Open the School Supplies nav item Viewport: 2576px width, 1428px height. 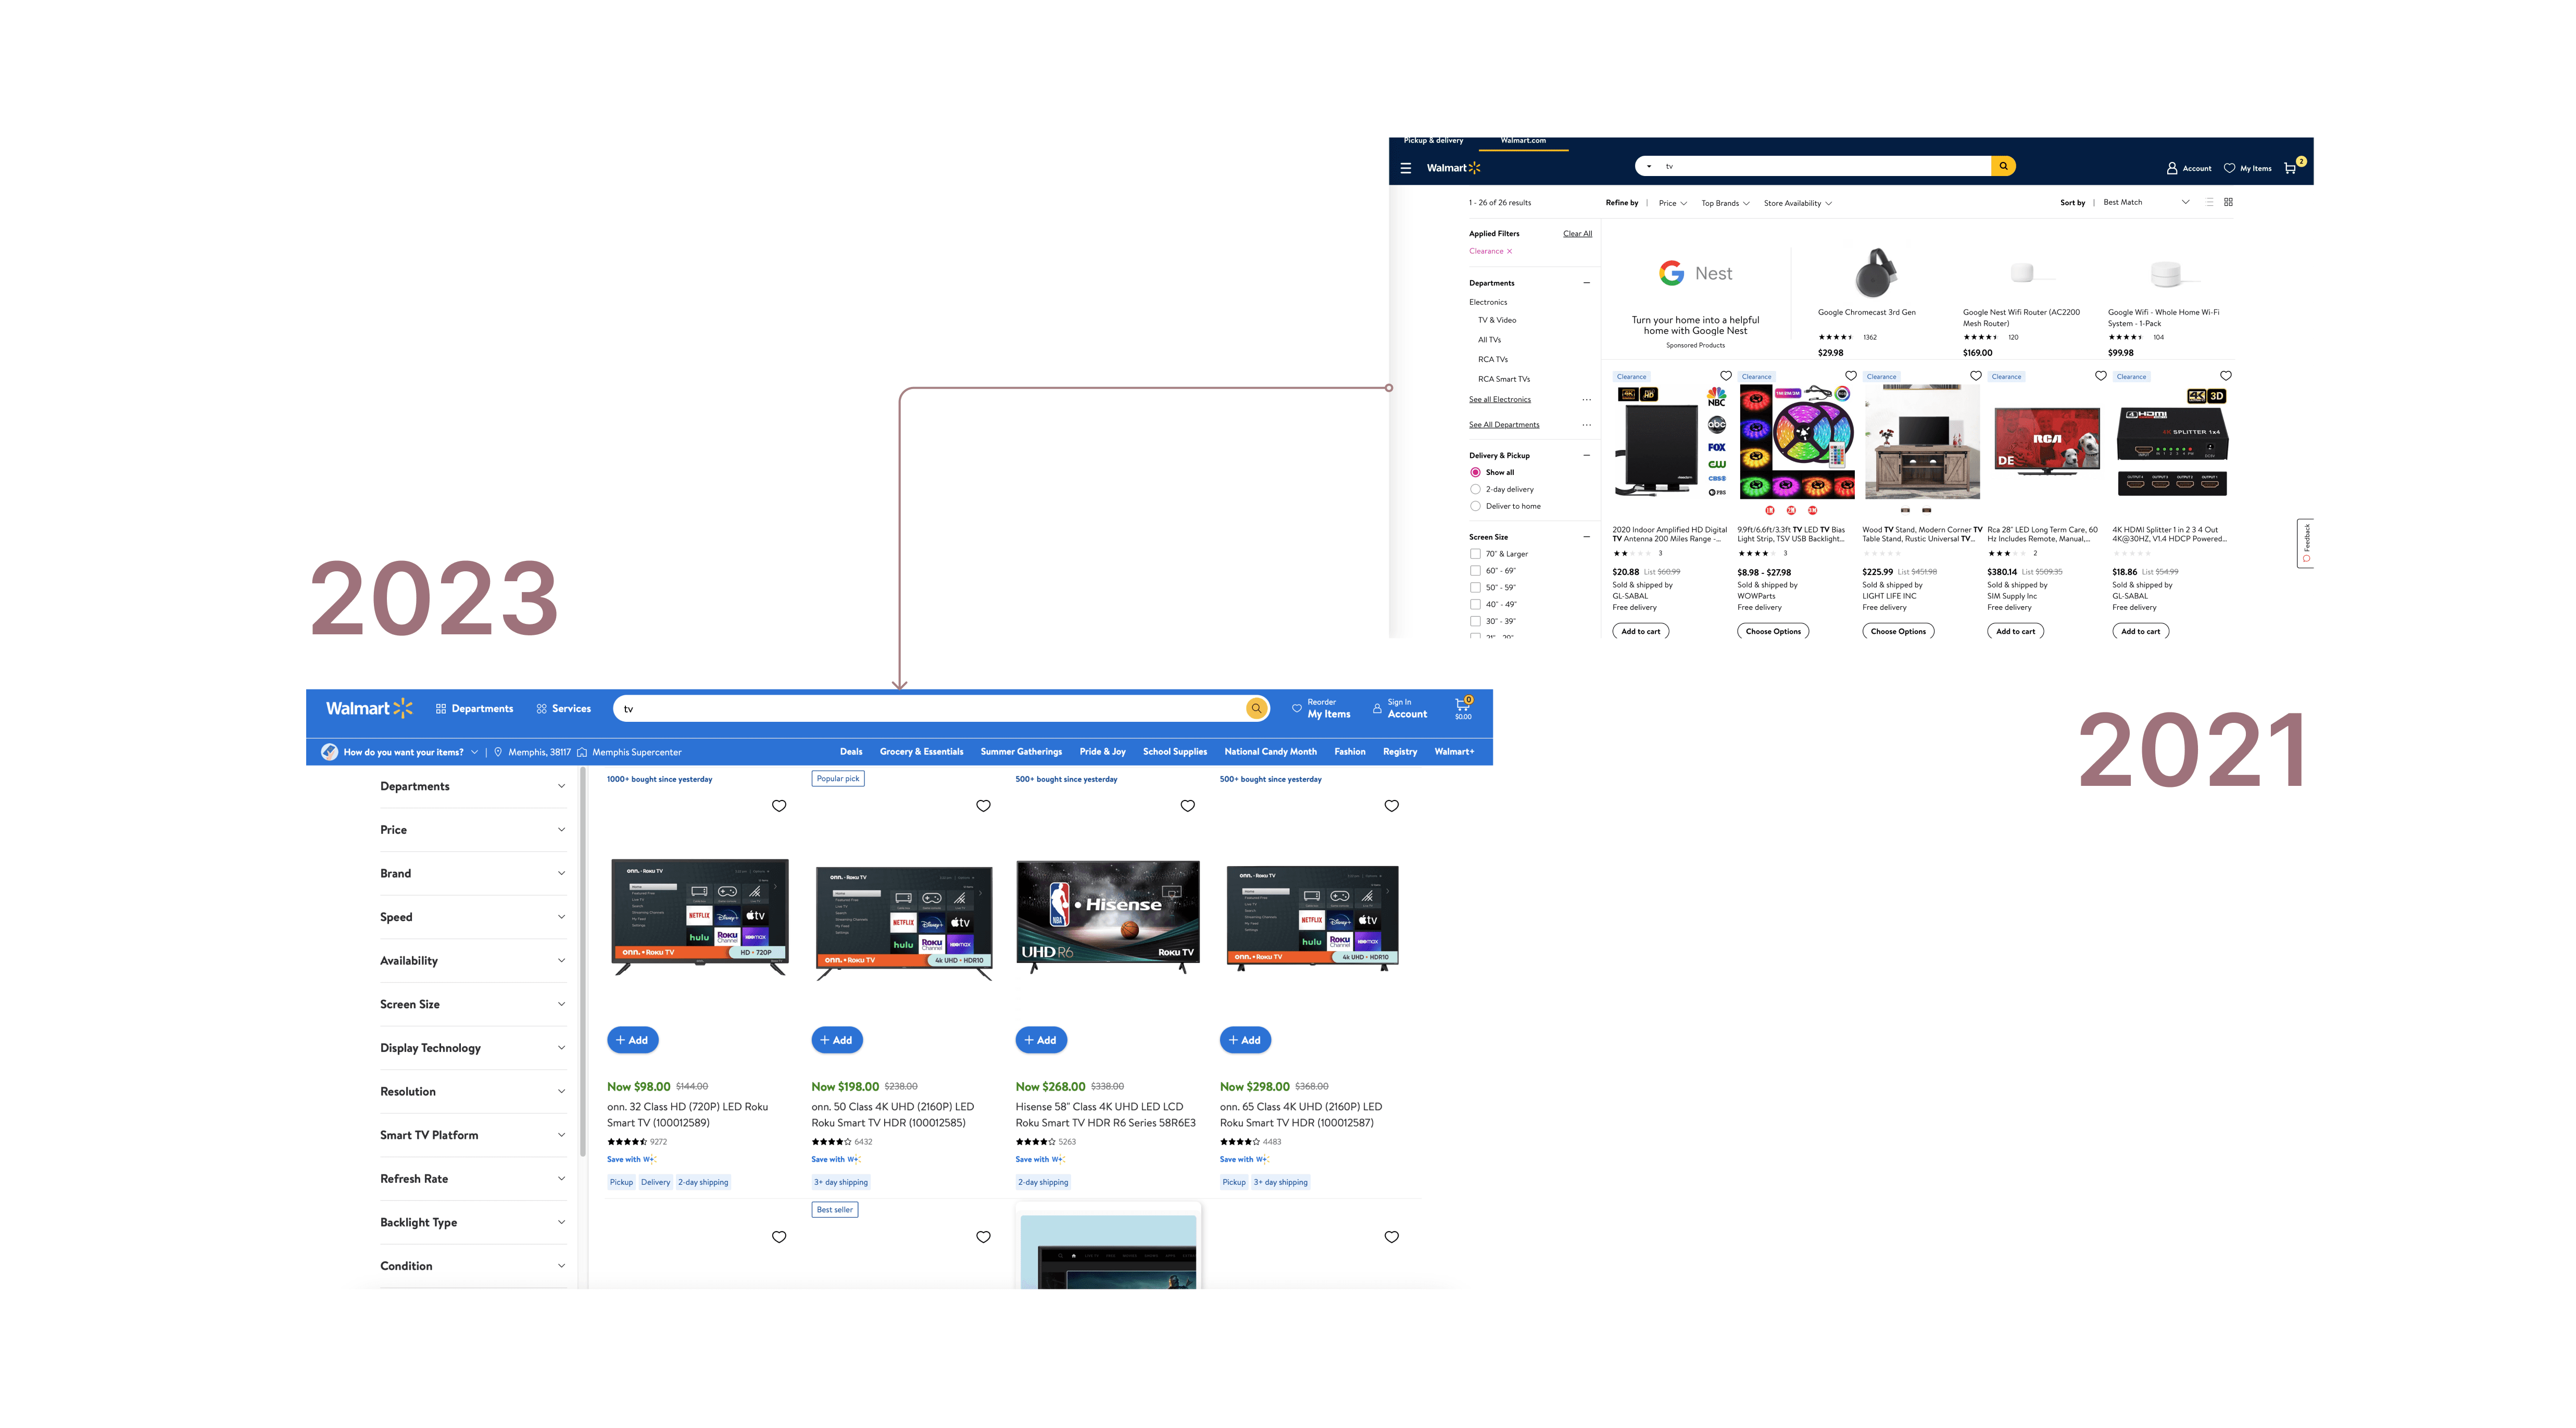1174,752
